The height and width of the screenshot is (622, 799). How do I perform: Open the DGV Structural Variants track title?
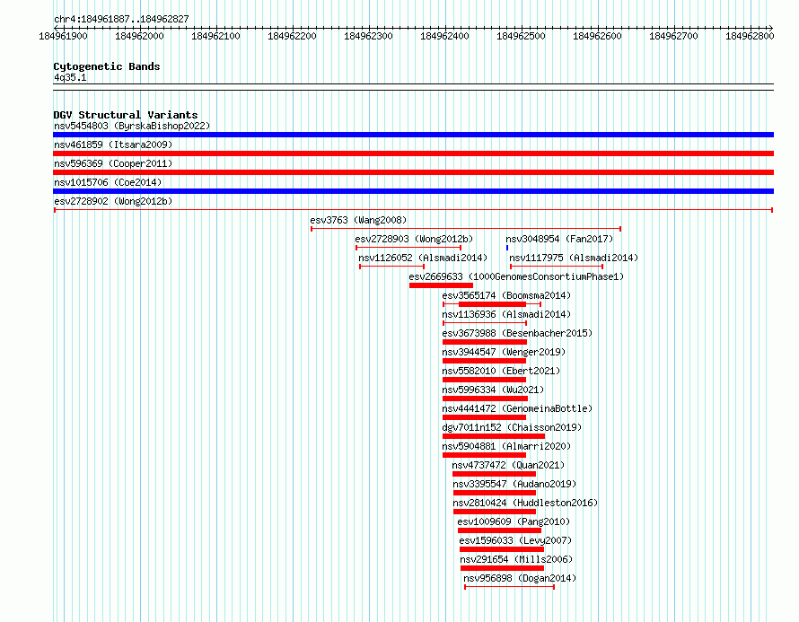(x=126, y=115)
